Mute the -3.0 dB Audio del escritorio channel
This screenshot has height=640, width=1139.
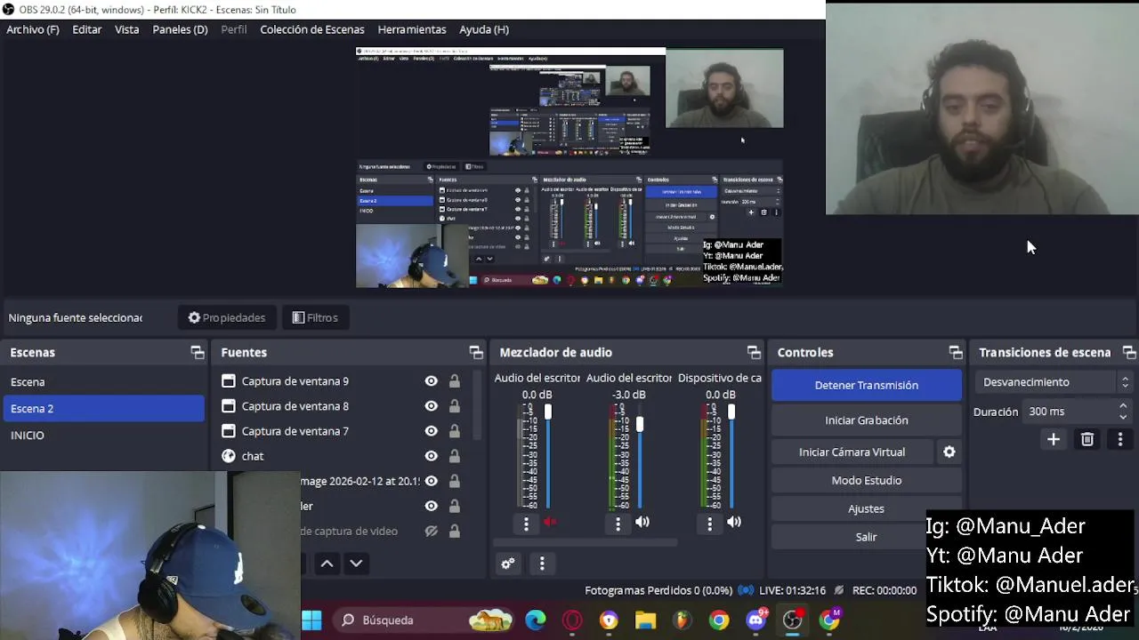(x=642, y=523)
